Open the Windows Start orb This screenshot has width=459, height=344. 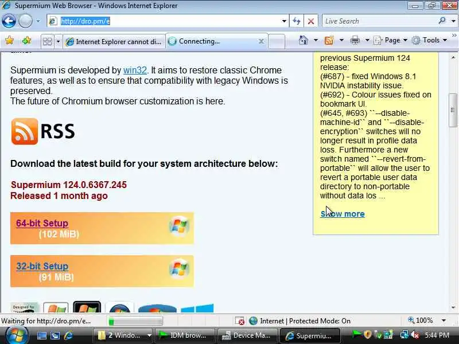[16, 335]
